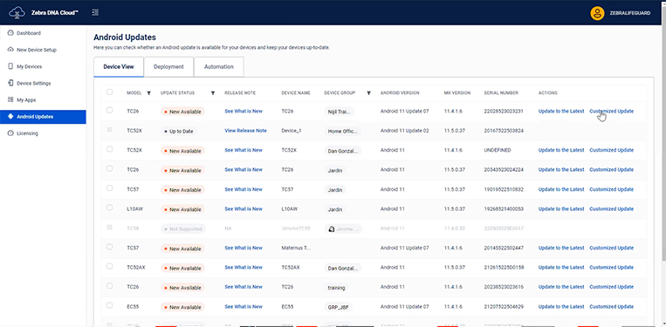
Task: Tick checkbox for L10AW row
Action: (x=110, y=208)
